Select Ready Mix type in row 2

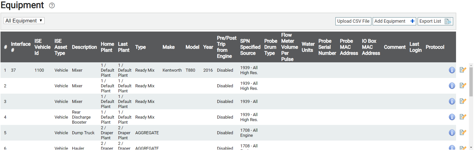(x=145, y=86)
